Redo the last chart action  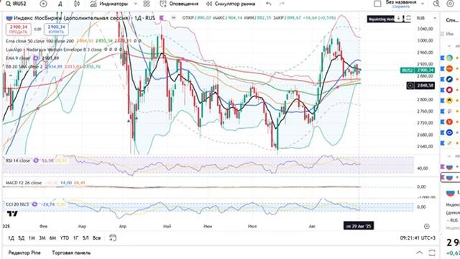click(x=282, y=4)
